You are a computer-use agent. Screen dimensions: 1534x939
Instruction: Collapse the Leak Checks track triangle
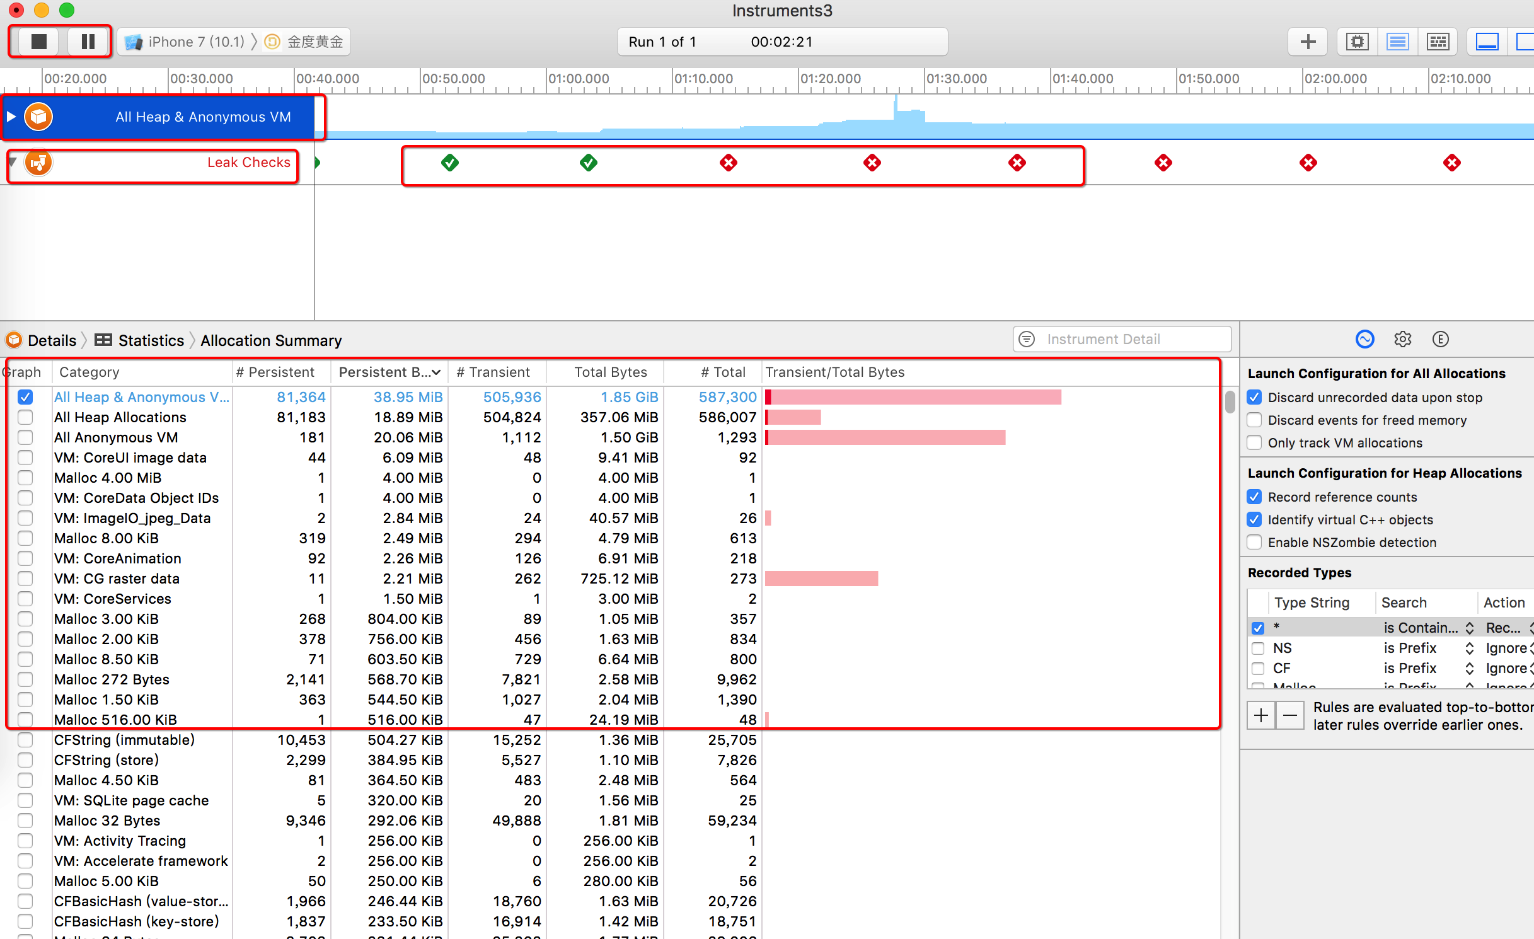(12, 163)
